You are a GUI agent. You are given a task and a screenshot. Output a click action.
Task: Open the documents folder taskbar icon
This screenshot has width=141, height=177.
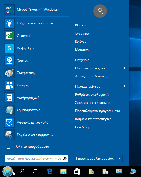coord(91,171)
